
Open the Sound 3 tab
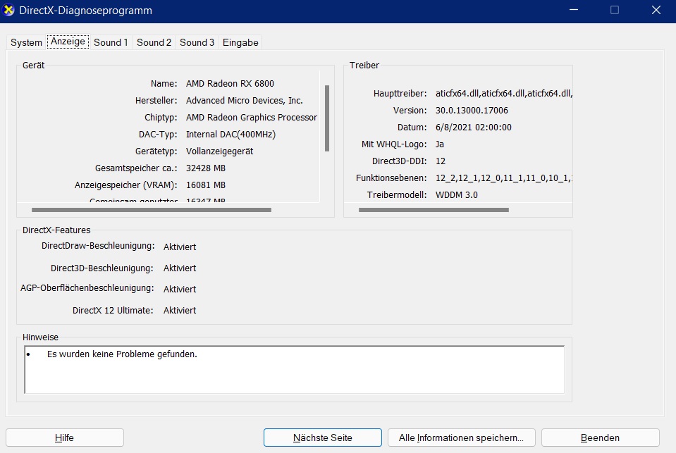(197, 42)
